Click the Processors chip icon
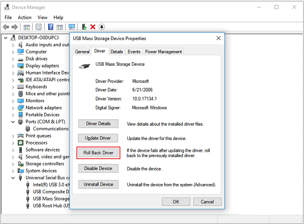304x224 pixels. pyautogui.click(x=20, y=143)
